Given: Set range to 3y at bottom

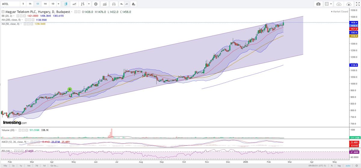Looking at the screenshot, I should click(x=13, y=166).
